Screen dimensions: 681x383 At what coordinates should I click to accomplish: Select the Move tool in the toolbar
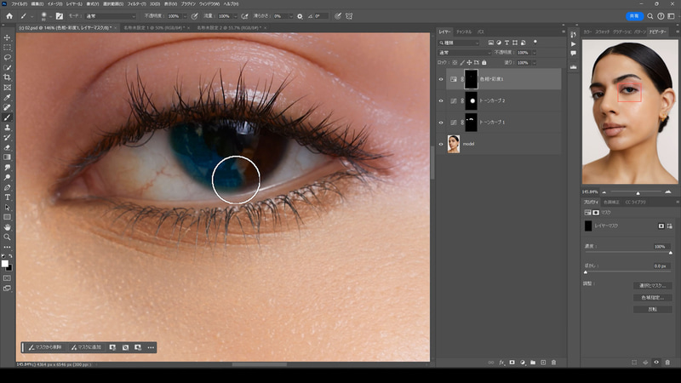click(8, 37)
